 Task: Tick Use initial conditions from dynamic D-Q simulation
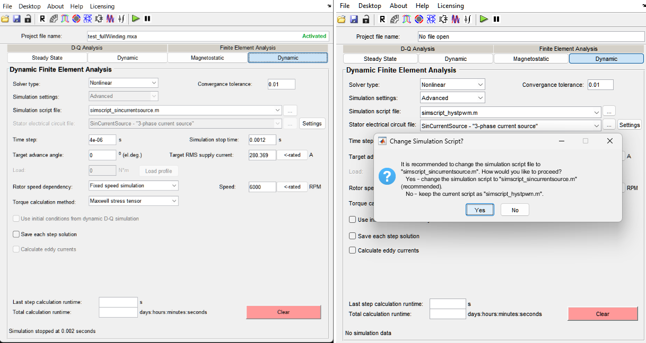click(x=16, y=218)
